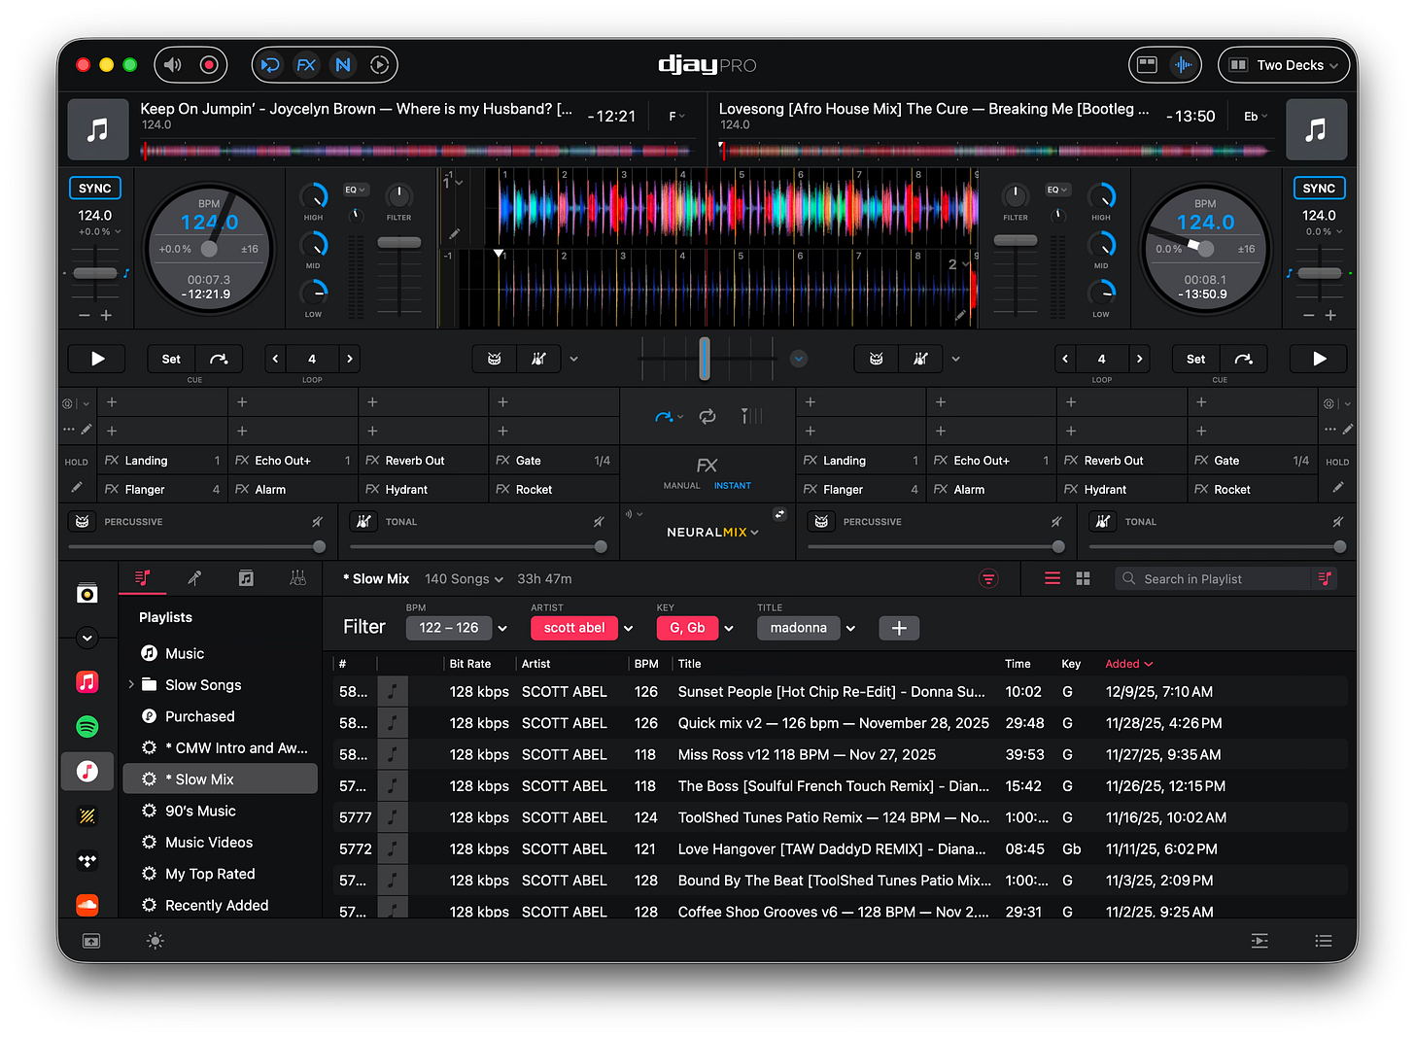Click the right deck TONAL Neural Mix slider
The width and height of the screenshot is (1415, 1038).
[1217, 546]
